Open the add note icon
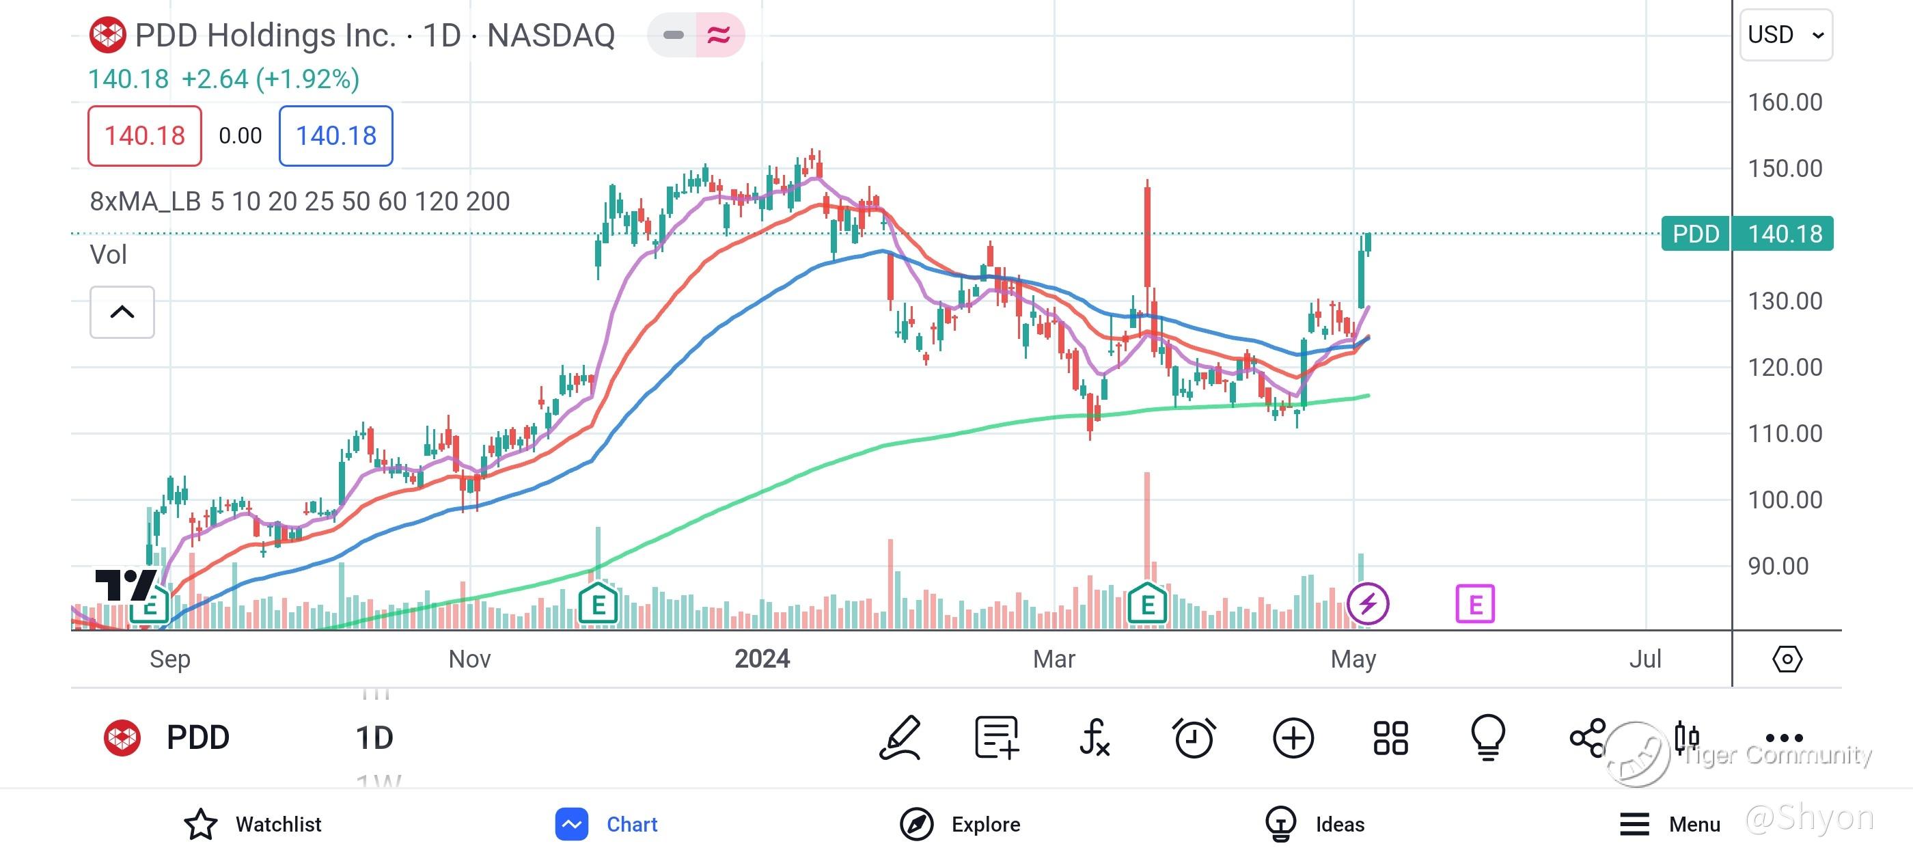The image size is (1913, 861). click(997, 738)
